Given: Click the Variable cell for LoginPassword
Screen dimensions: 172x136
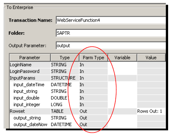Looking at the screenshot, I should click(122, 71).
